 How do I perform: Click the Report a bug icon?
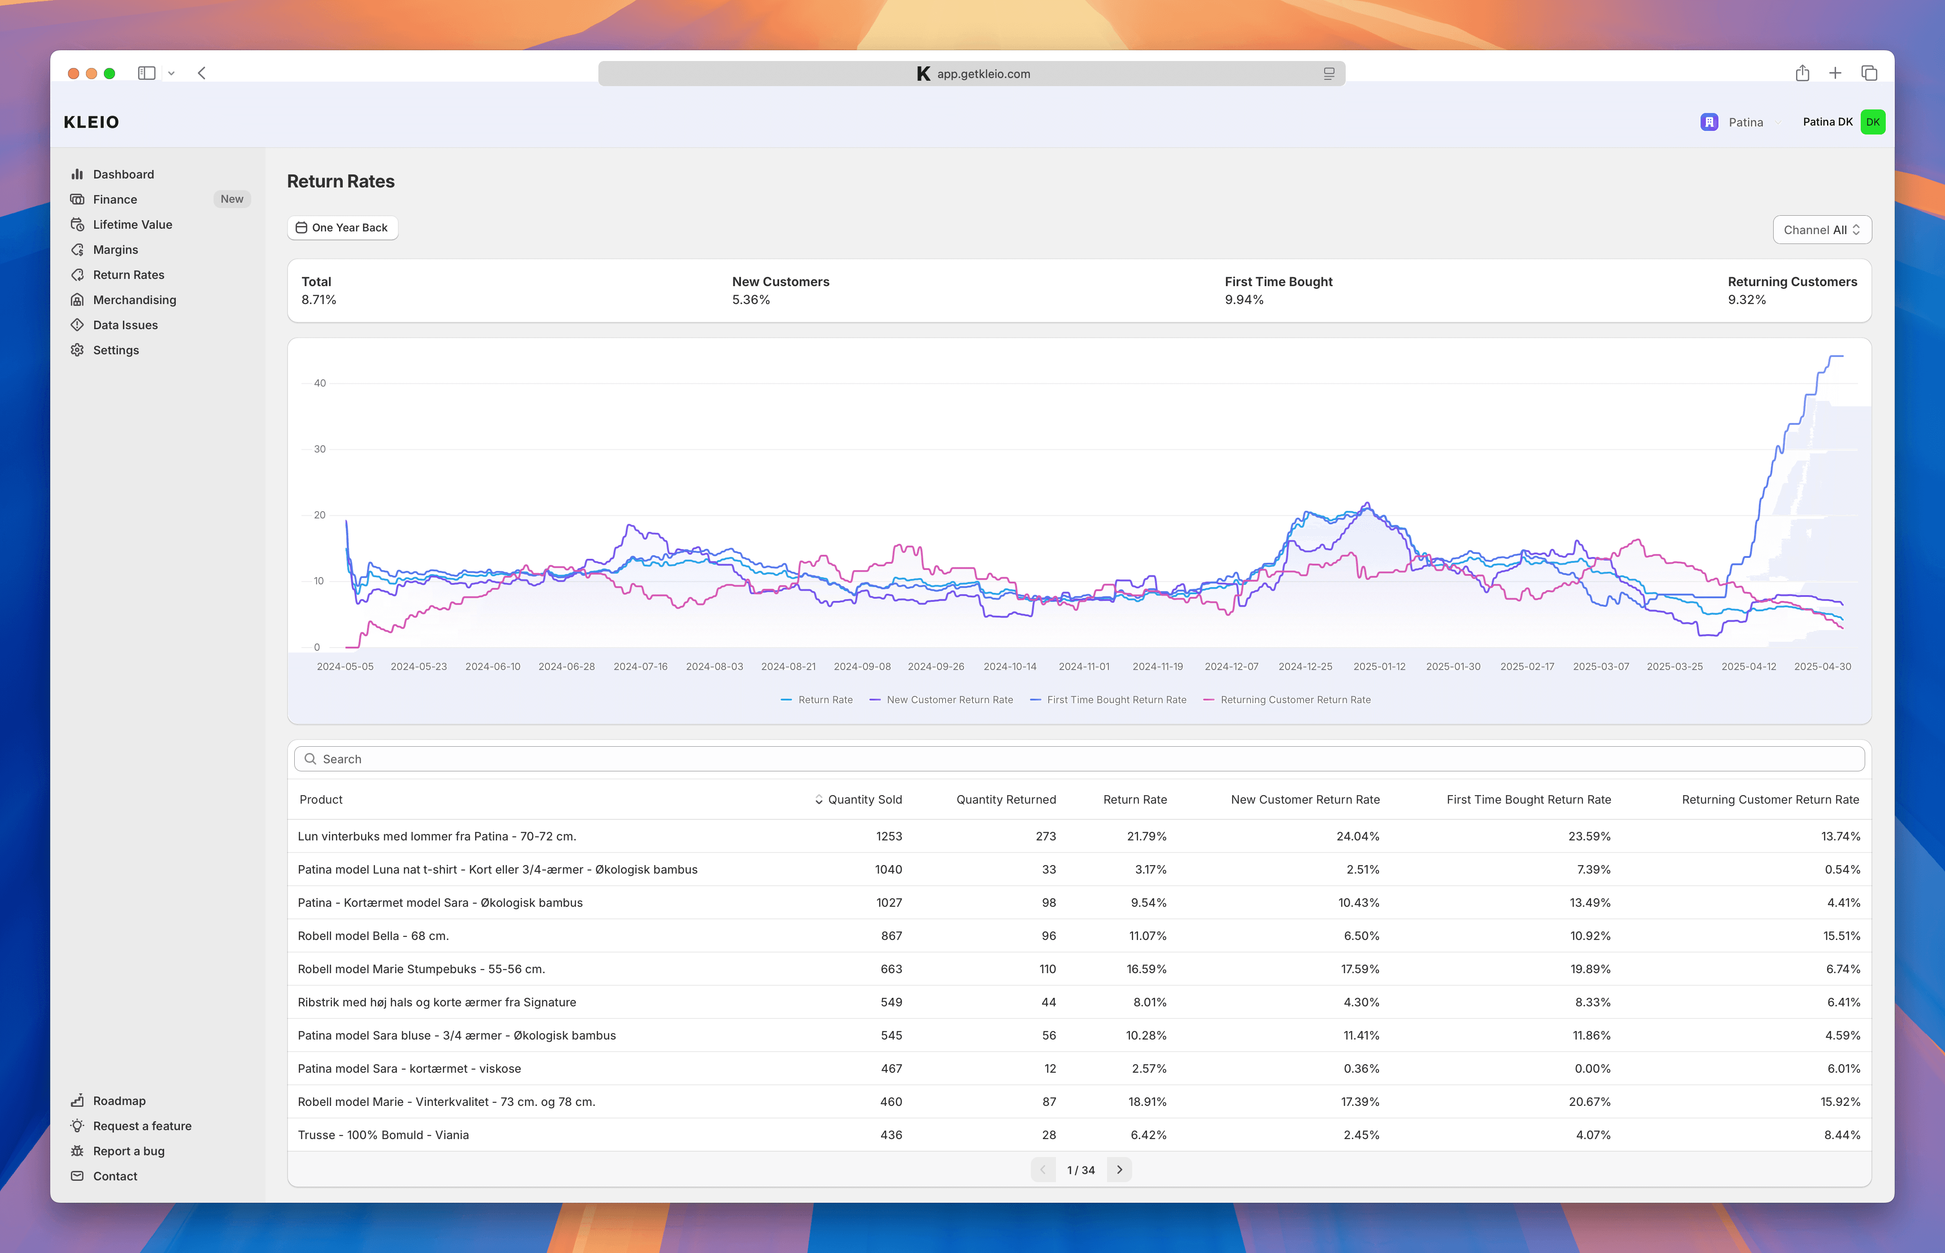(x=77, y=1151)
